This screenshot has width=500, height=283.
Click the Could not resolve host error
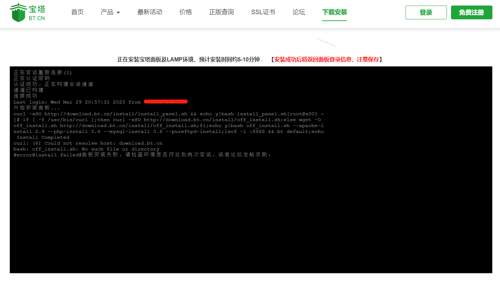pos(88,143)
